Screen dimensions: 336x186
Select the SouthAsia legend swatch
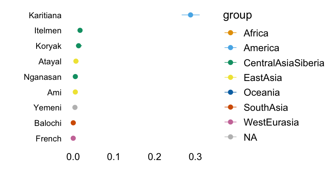click(230, 107)
